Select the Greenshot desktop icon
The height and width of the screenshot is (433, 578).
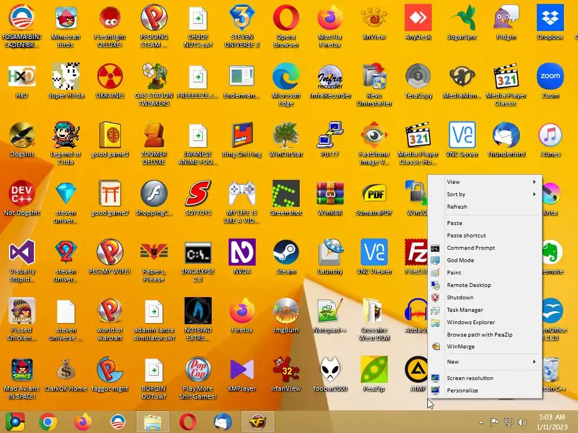tap(286, 198)
